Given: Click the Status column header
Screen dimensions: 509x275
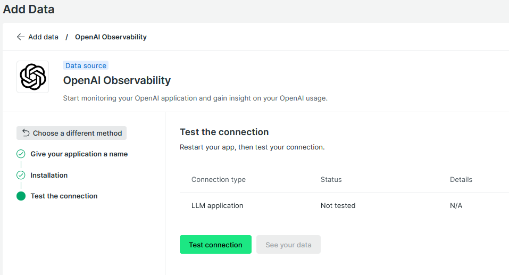Looking at the screenshot, I should 331,180.
